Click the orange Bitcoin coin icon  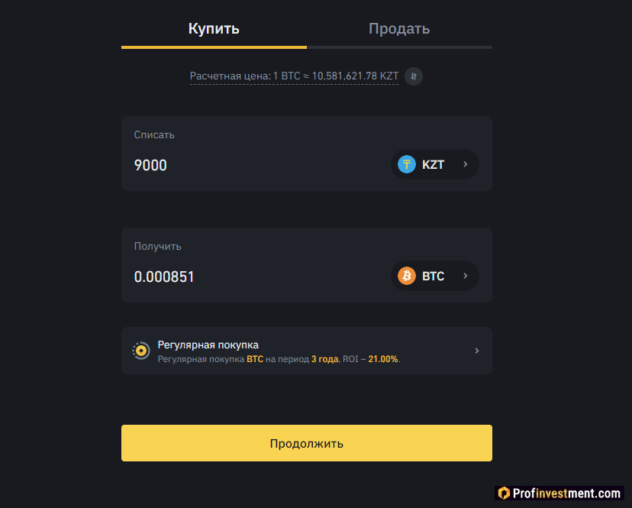point(407,276)
